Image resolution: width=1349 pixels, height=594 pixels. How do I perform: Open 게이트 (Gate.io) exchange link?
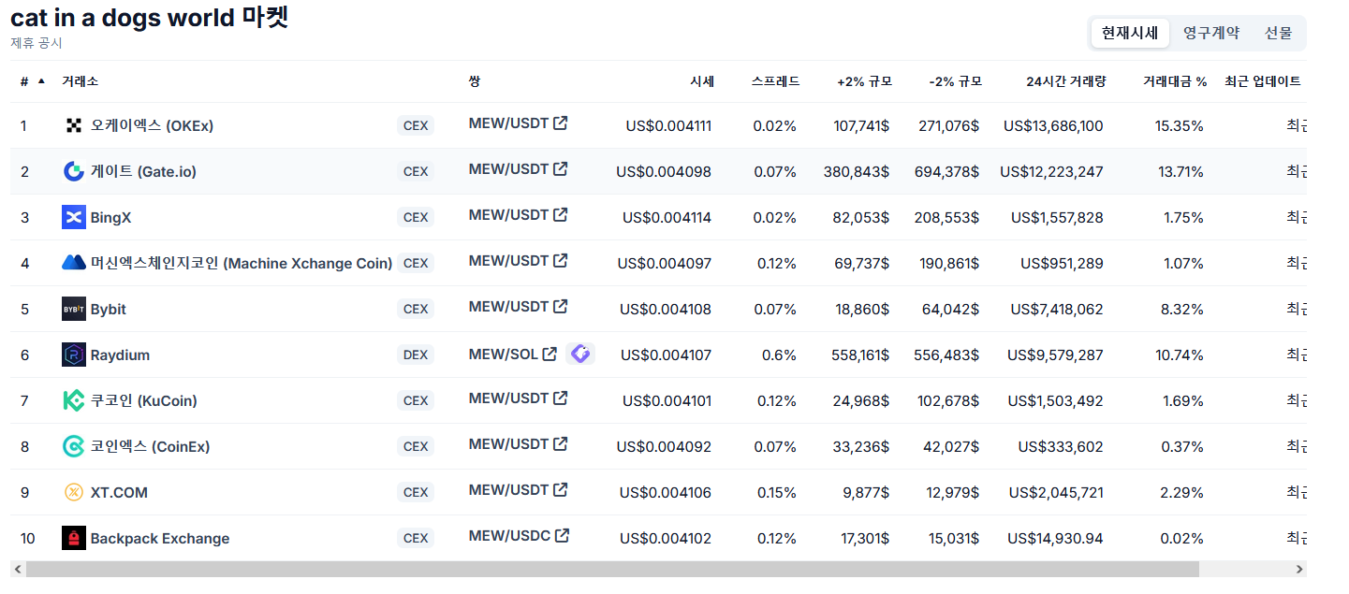[143, 171]
